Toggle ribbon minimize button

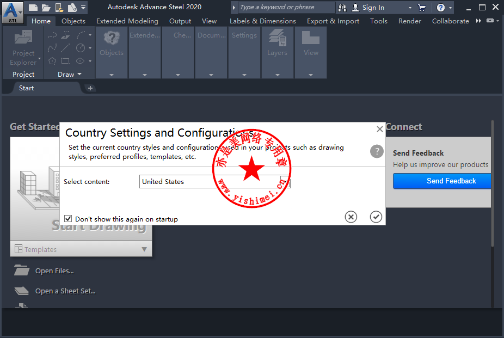pos(490,21)
